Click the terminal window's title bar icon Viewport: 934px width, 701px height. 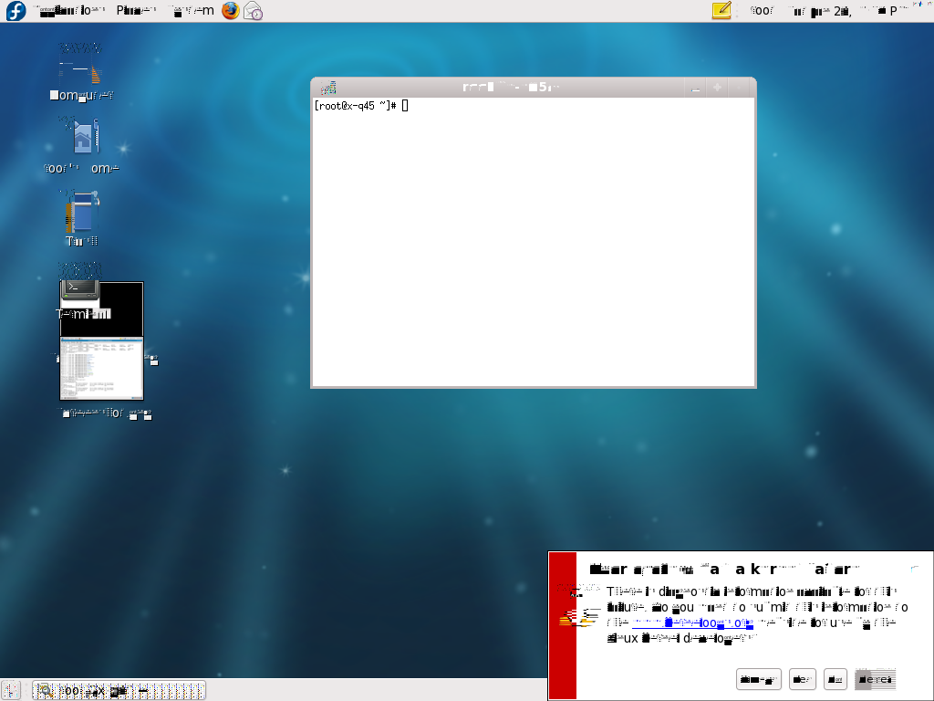(328, 88)
